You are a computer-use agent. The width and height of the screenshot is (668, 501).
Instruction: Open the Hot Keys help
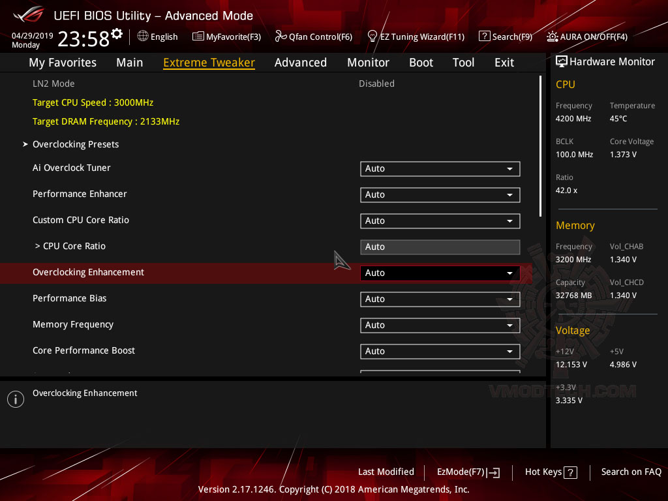[x=551, y=472]
